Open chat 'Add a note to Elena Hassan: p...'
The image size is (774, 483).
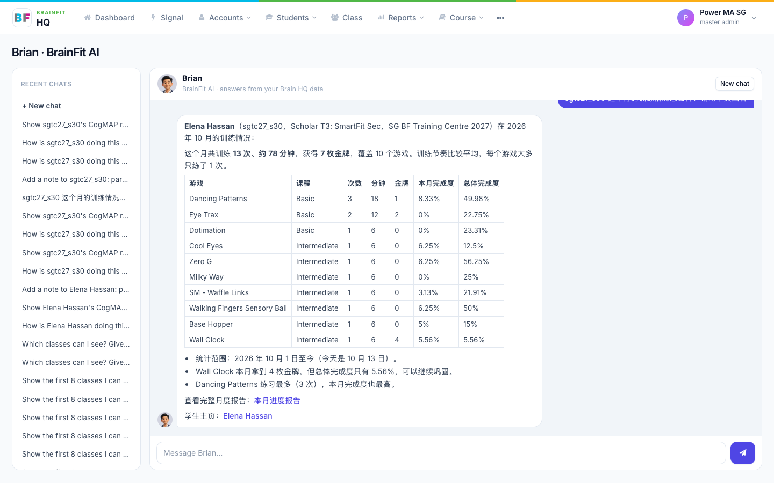(76, 289)
